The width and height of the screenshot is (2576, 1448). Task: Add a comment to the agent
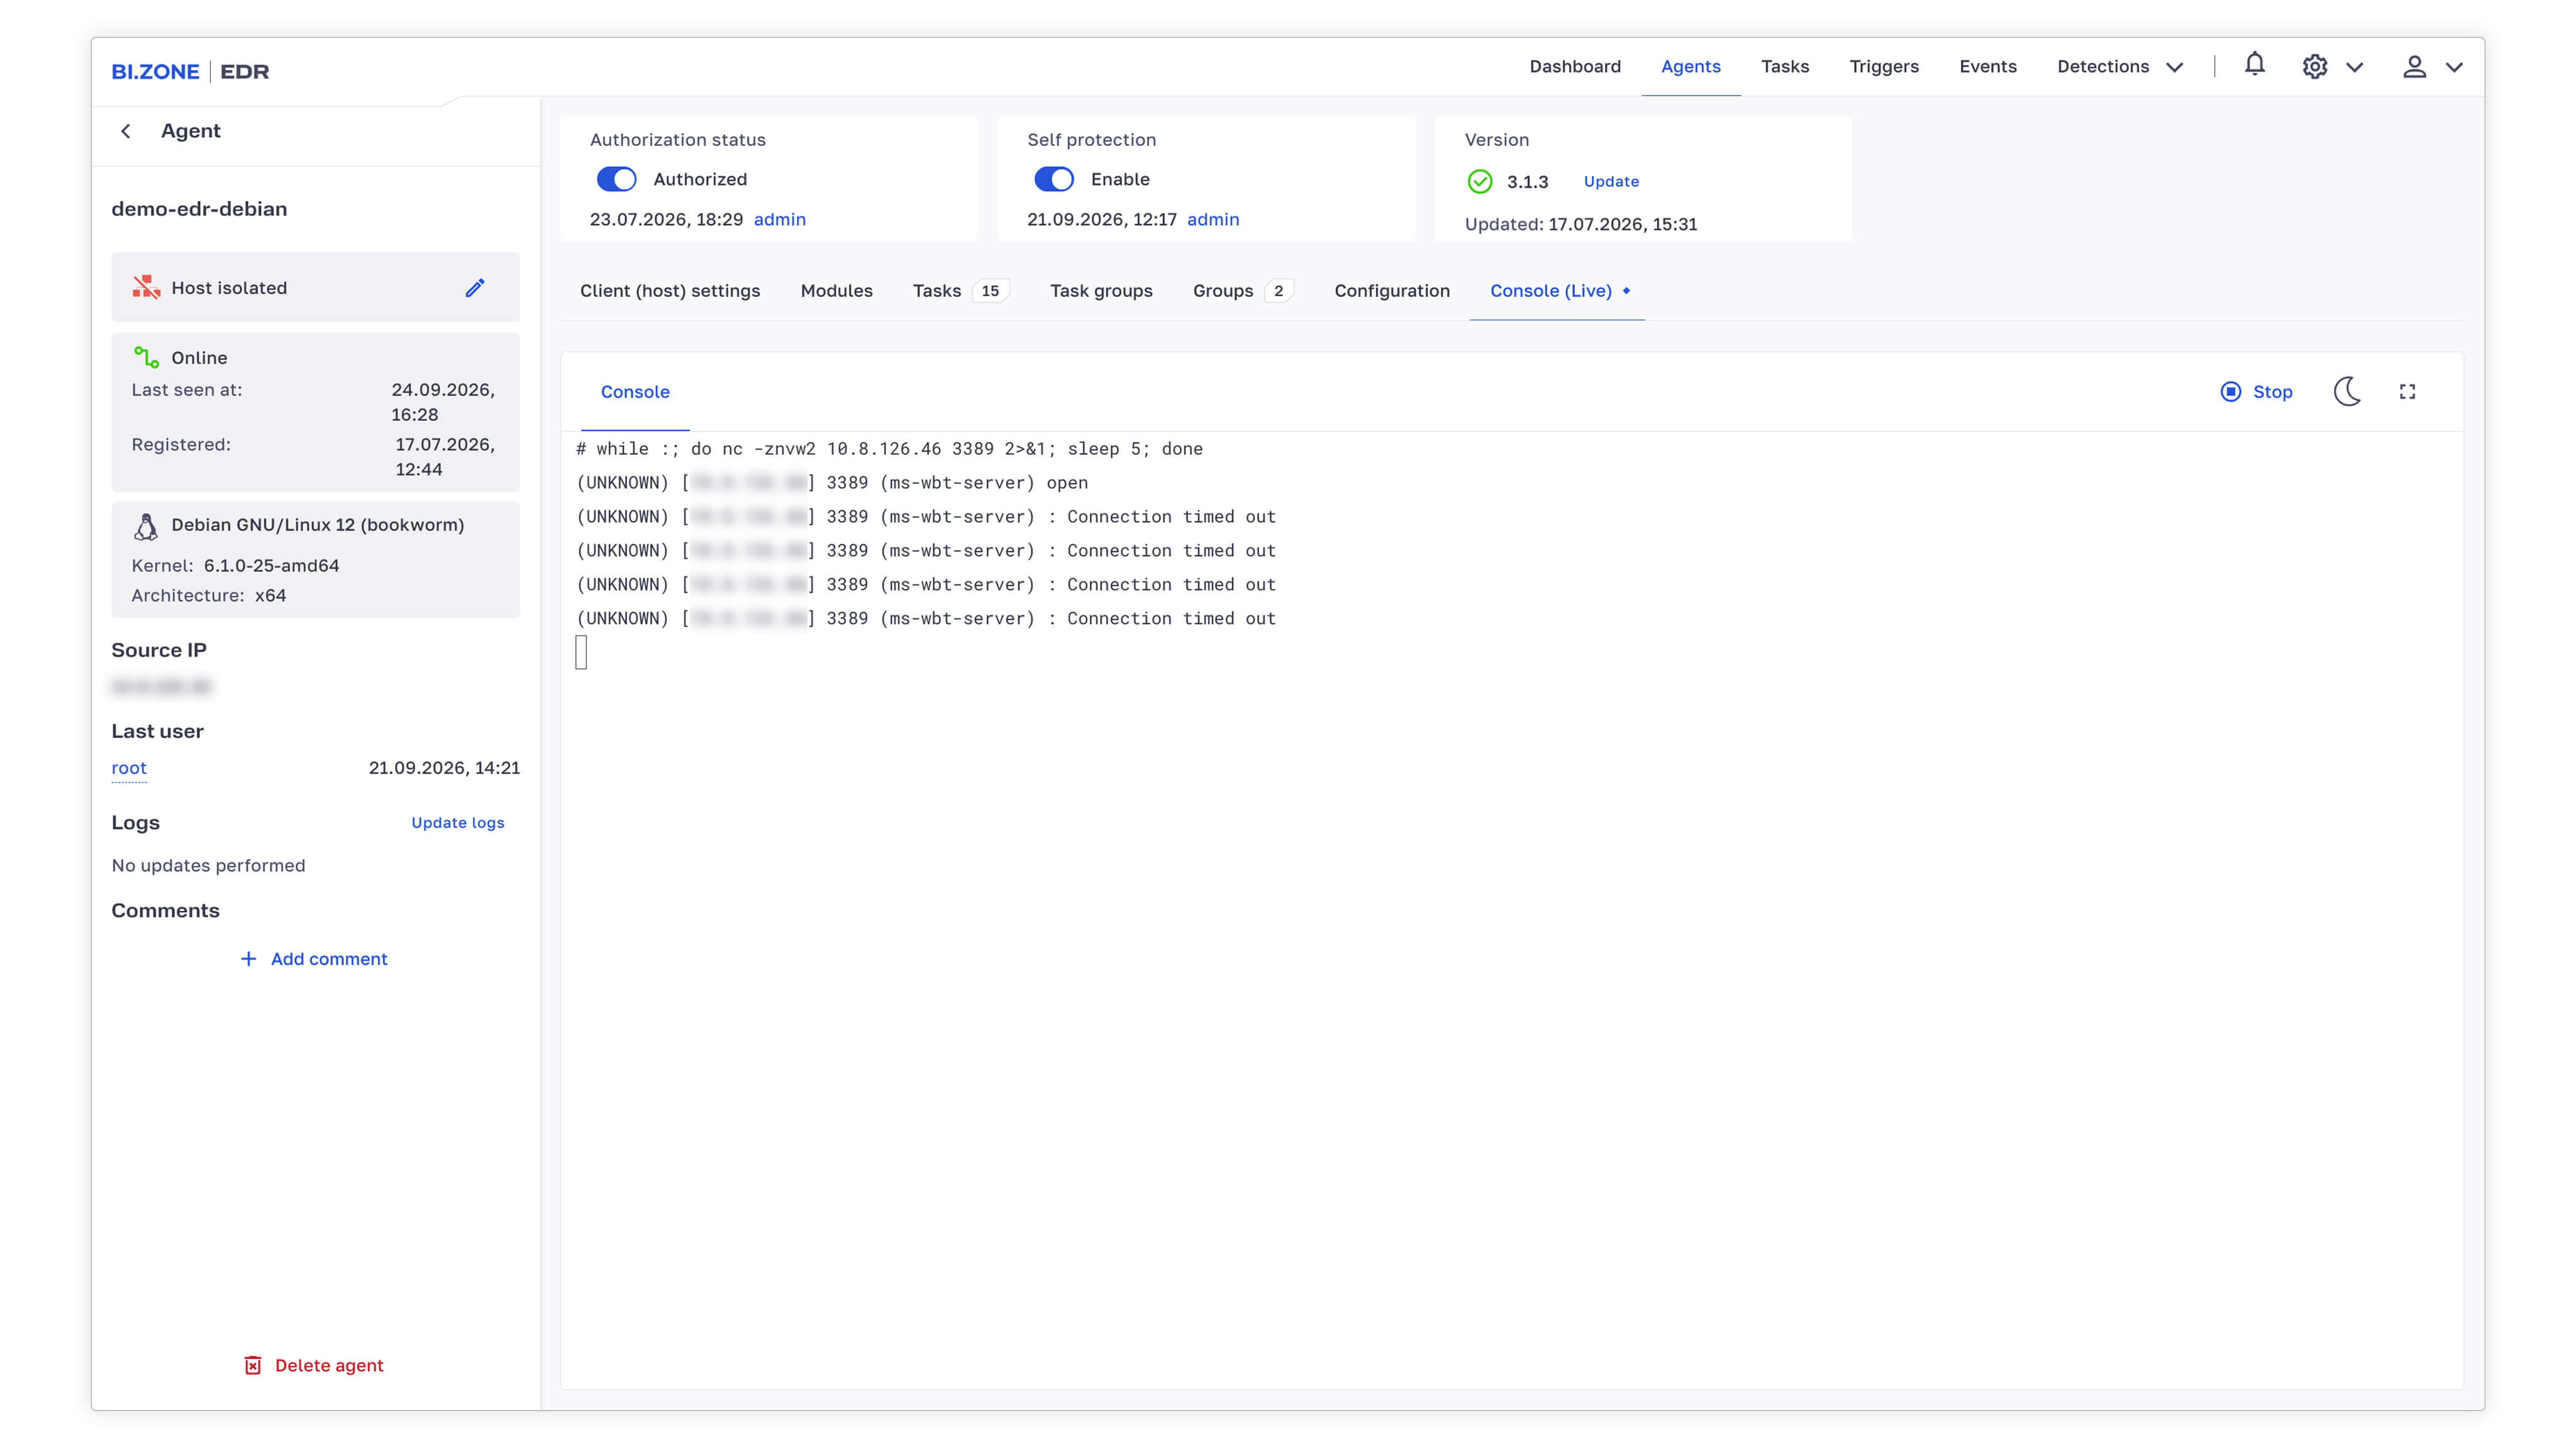313,959
